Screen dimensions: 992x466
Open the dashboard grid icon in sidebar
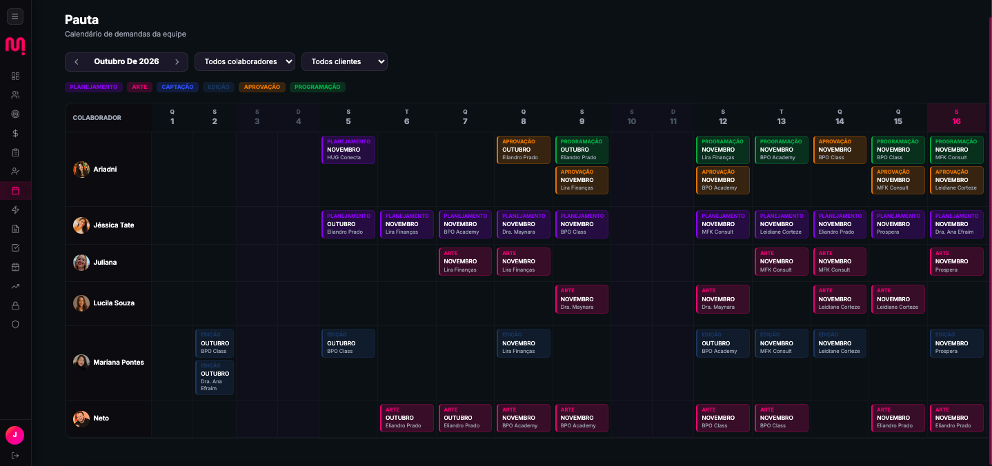(15, 76)
